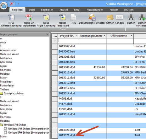The width and height of the screenshot is (146, 139).
Task: Open the Drucken ribbon tab
Action: [129, 10]
